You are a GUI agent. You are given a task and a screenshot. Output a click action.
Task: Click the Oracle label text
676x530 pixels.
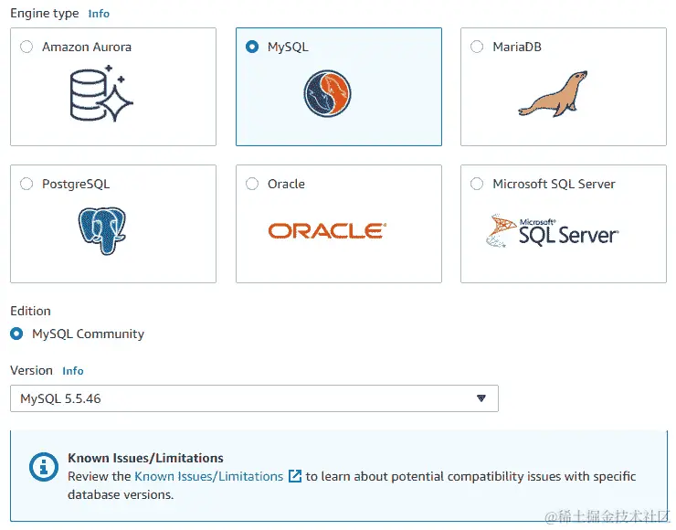coord(286,184)
